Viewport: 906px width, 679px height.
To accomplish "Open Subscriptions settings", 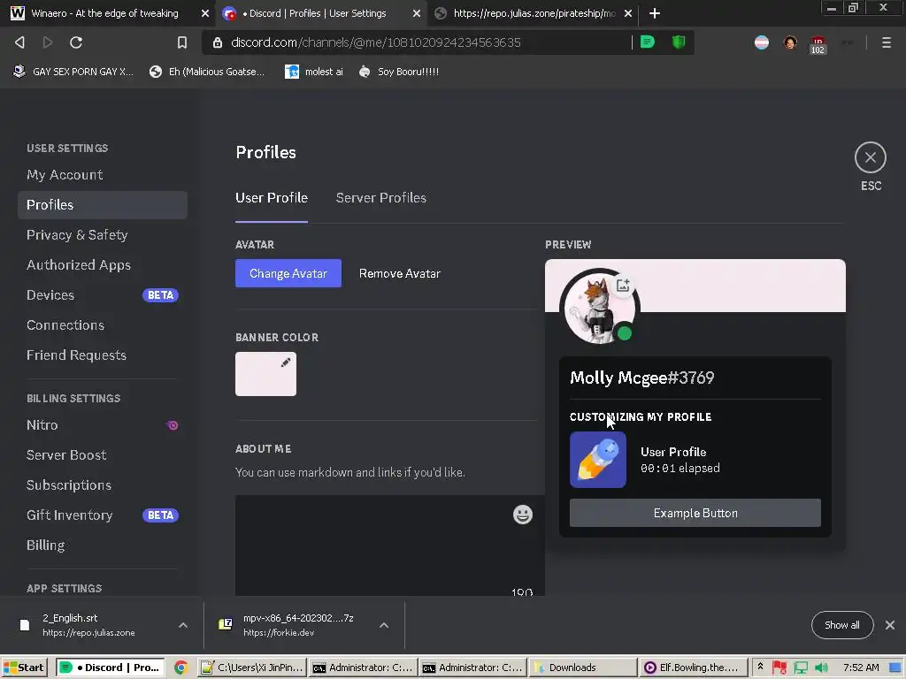I will click(x=103, y=485).
